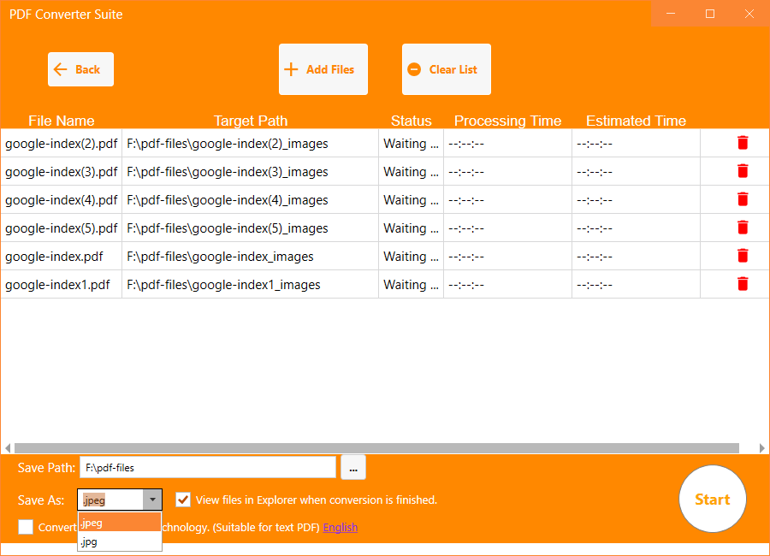Check the Convert option checkbox at bottom left

pos(26,527)
